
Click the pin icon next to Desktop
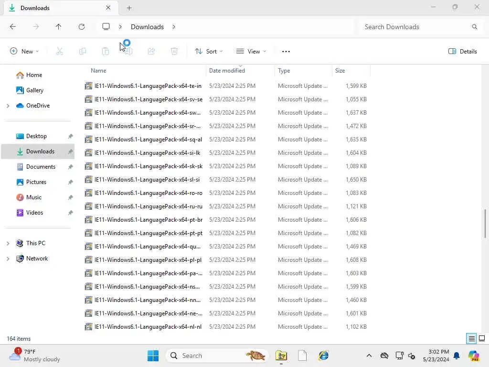click(x=71, y=136)
